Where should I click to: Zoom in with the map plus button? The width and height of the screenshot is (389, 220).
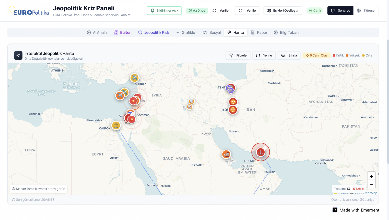371,176
